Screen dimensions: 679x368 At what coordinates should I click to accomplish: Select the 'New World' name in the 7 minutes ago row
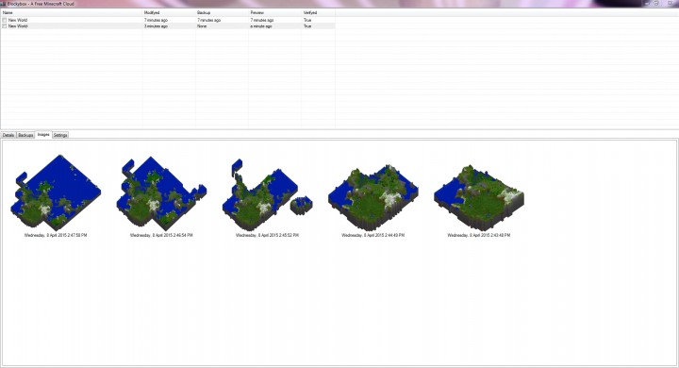(18, 20)
